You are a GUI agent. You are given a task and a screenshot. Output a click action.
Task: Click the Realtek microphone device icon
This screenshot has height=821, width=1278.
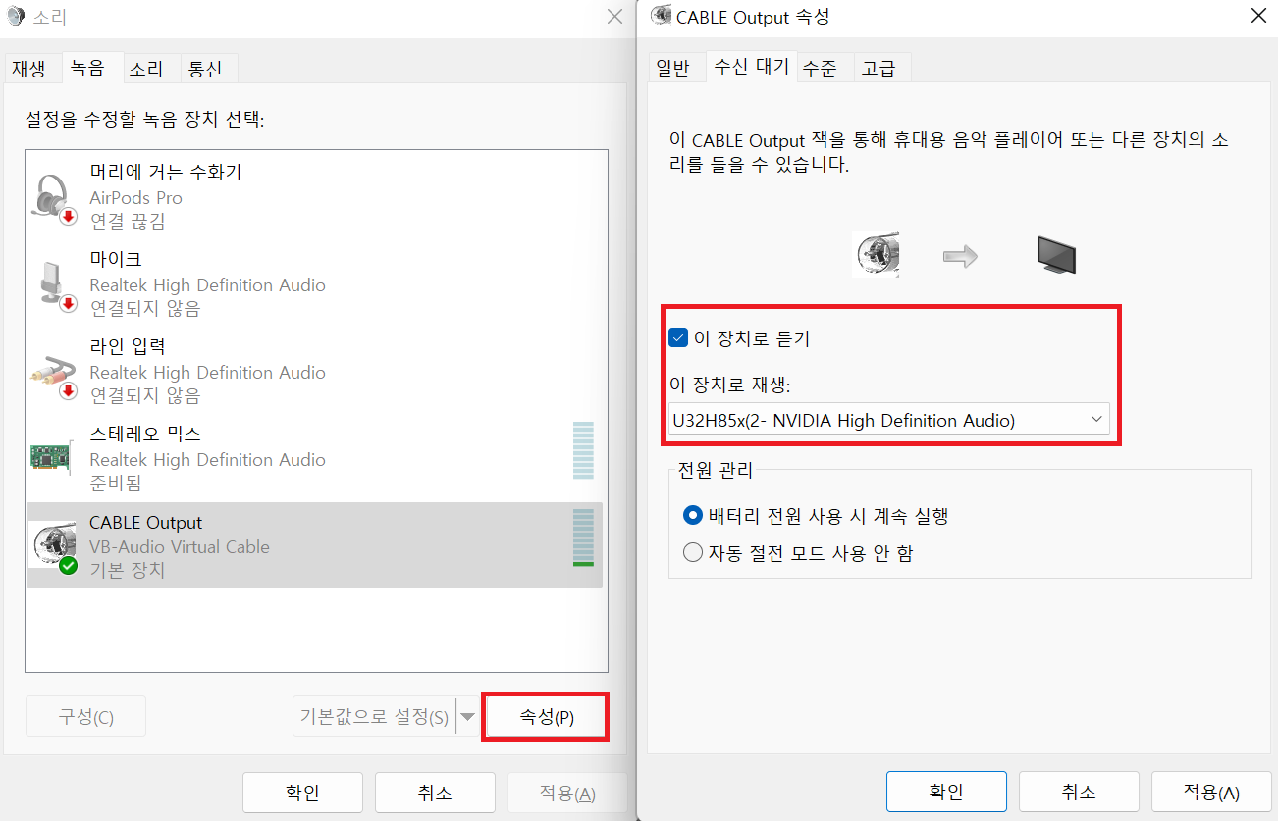(x=53, y=284)
